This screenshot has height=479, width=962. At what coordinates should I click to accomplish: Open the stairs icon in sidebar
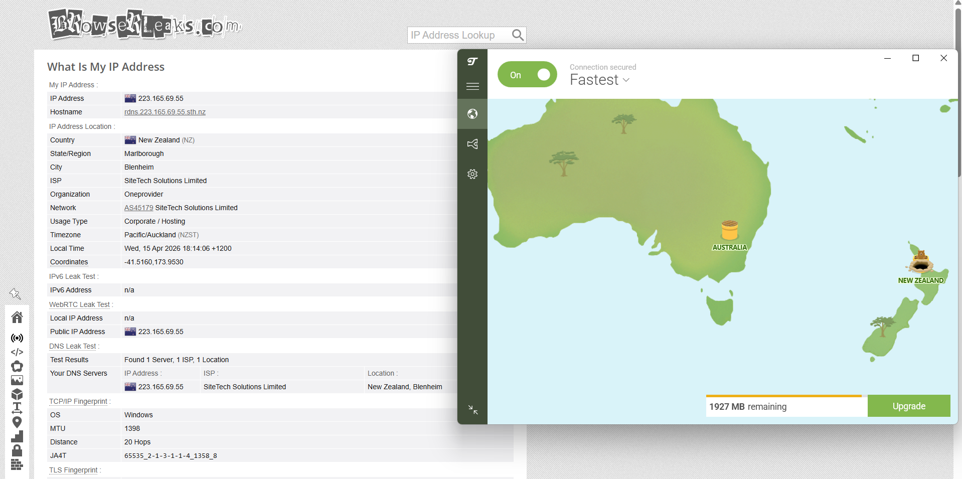point(17,436)
